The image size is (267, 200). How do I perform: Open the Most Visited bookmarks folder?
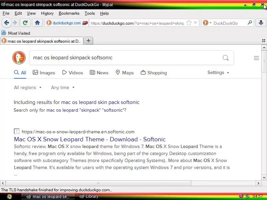click(x=16, y=33)
